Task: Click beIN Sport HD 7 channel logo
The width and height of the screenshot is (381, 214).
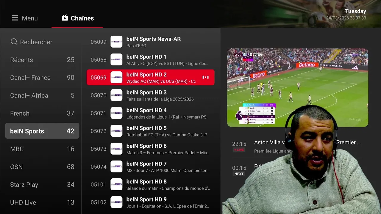Action: [x=116, y=166]
